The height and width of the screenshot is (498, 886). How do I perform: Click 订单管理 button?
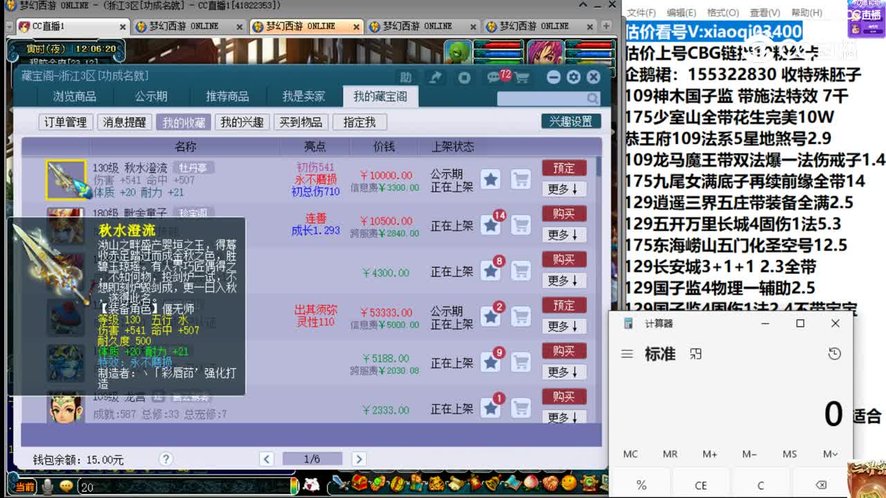tap(66, 122)
